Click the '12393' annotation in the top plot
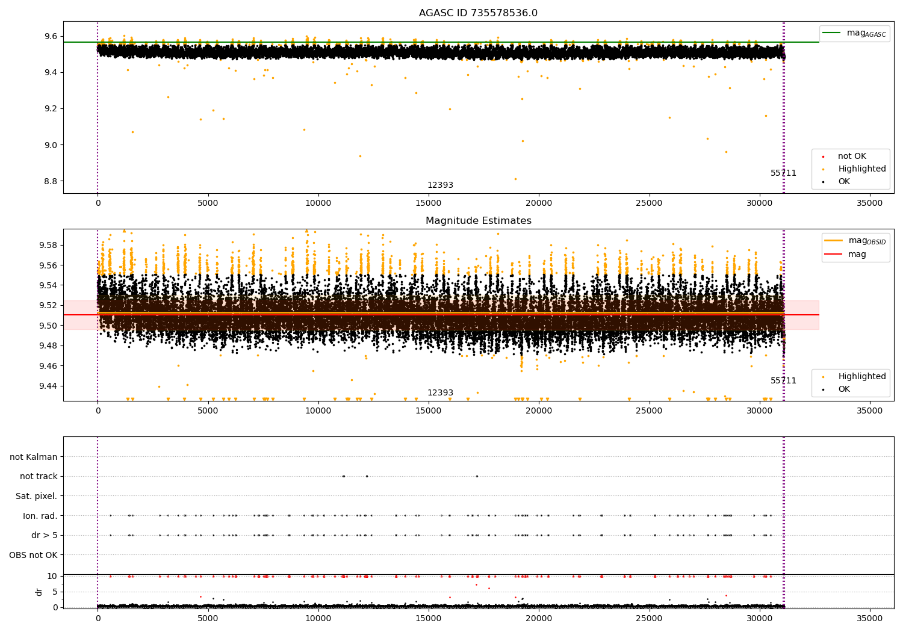 pyautogui.click(x=440, y=185)
